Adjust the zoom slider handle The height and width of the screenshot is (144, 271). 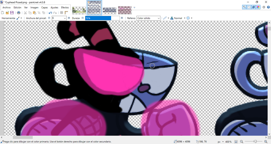tap(255, 142)
